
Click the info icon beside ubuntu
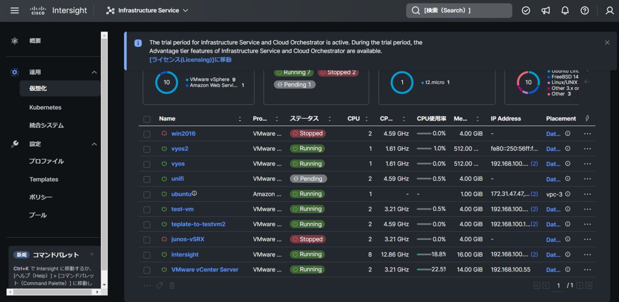point(194,194)
